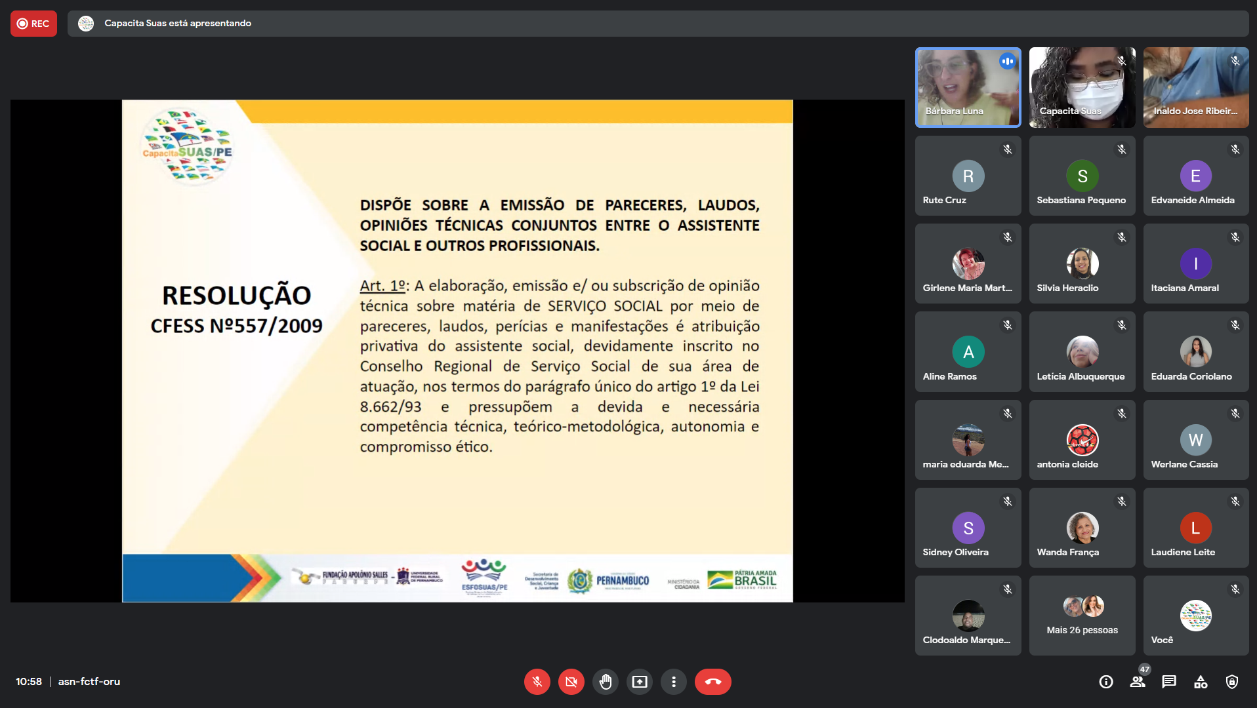This screenshot has width=1257, height=708.
Task: Open the host controls shield icon
Action: (1232, 682)
